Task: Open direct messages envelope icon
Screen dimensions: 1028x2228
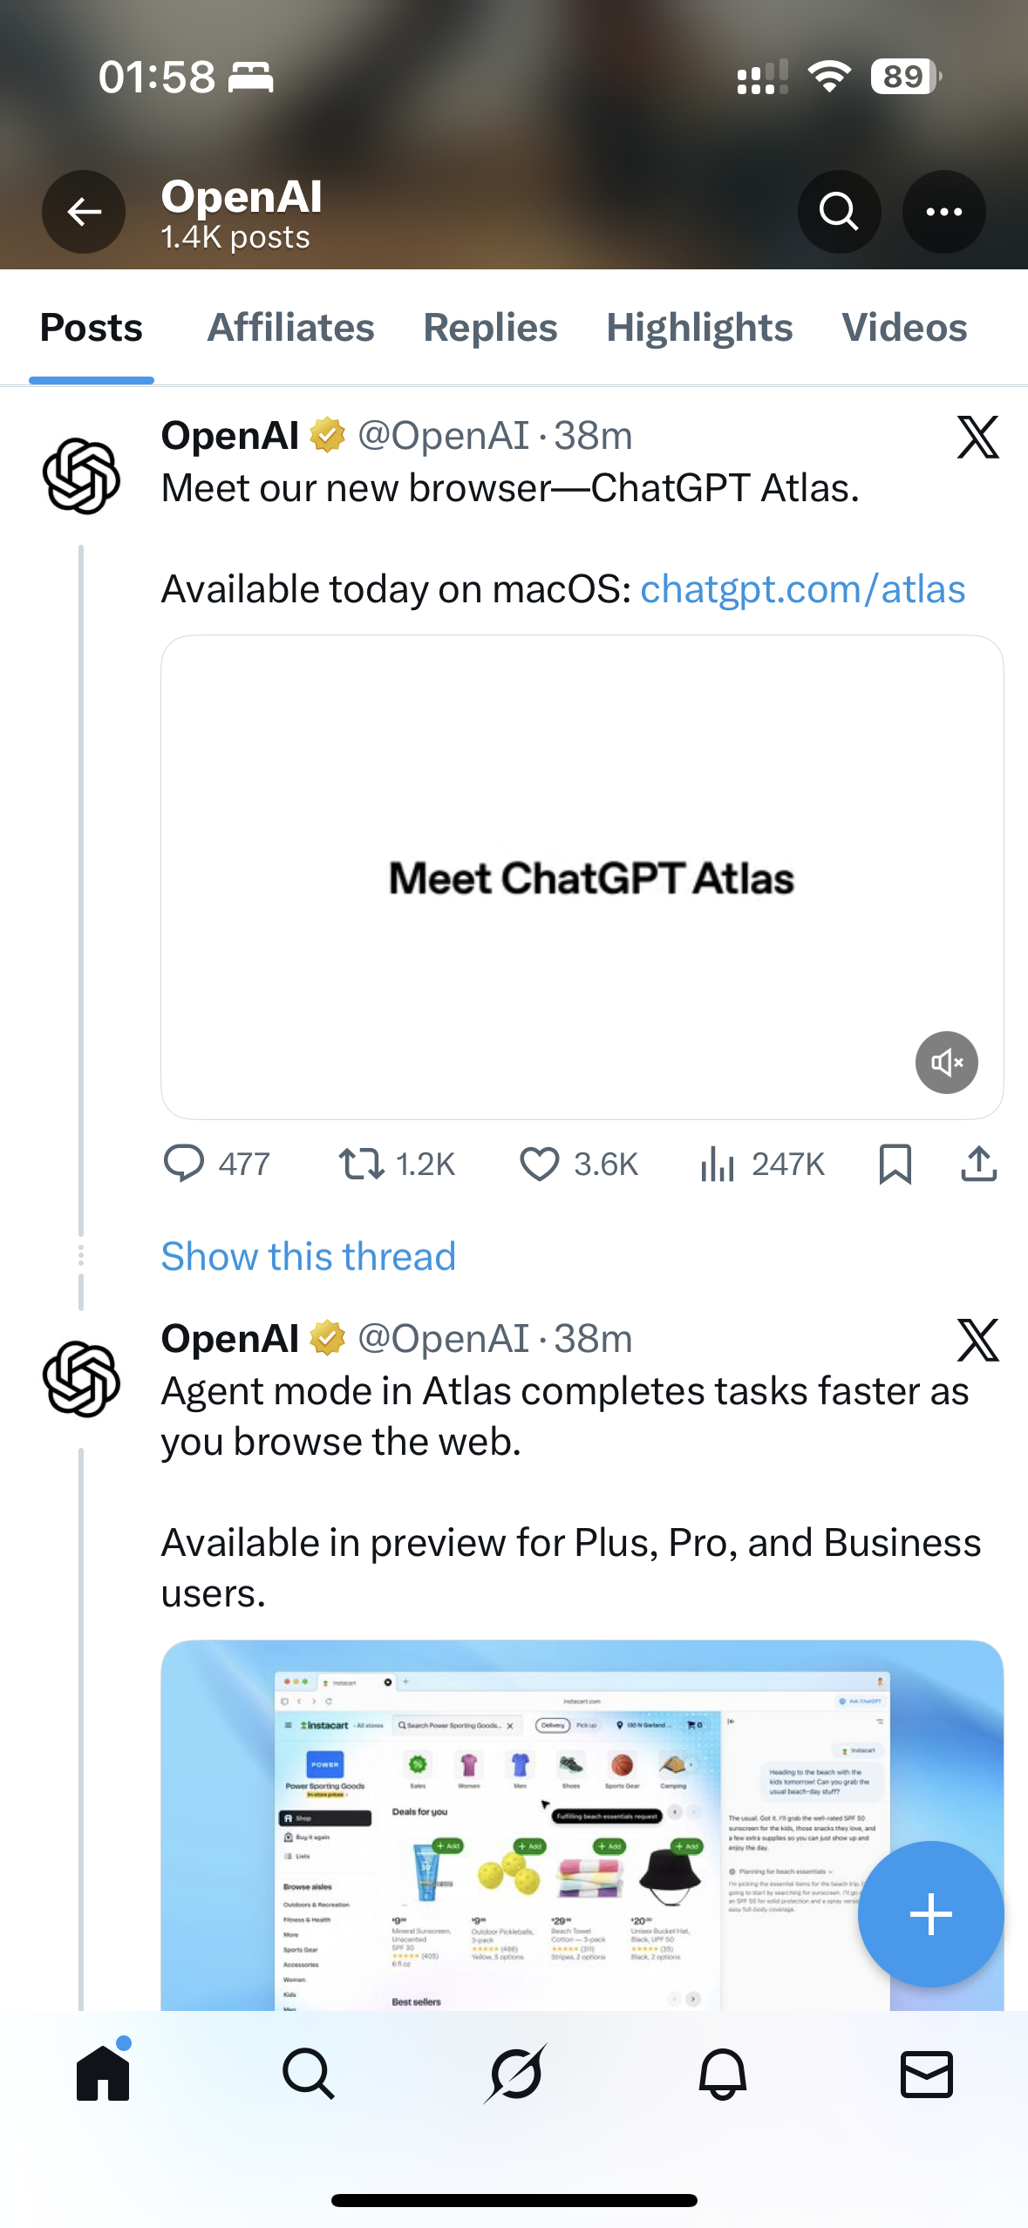Action: click(x=926, y=2074)
